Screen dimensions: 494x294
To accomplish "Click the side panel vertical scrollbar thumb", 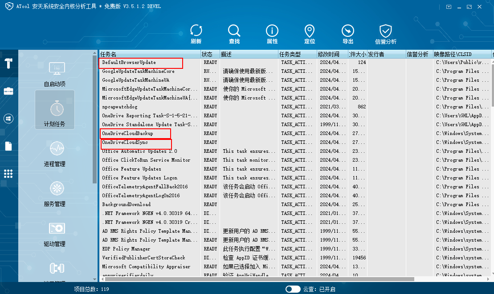I will point(94,119).
